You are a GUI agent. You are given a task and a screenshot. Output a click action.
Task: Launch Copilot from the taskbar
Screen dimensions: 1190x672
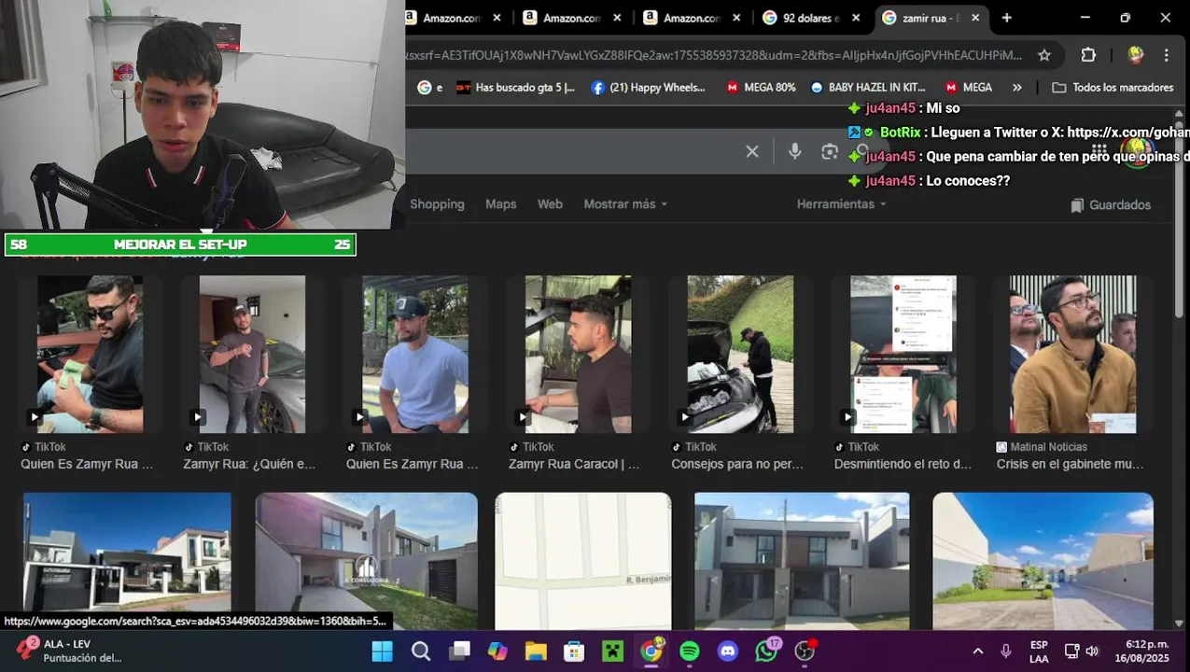tap(497, 651)
